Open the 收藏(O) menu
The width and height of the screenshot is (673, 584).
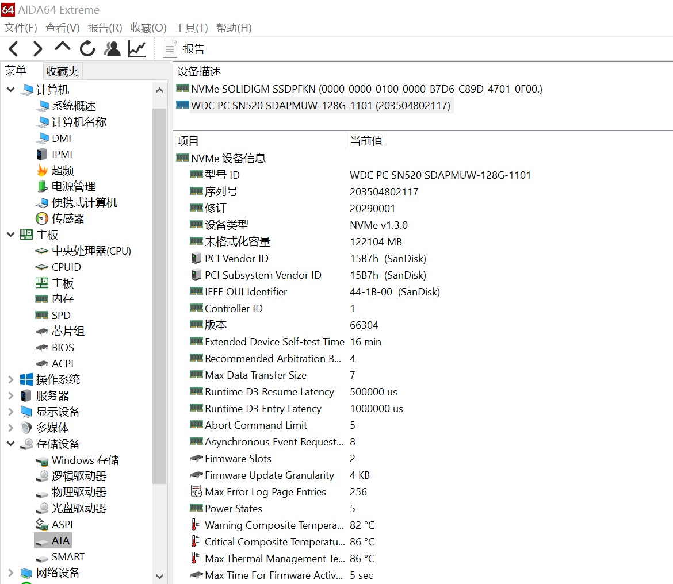(148, 28)
